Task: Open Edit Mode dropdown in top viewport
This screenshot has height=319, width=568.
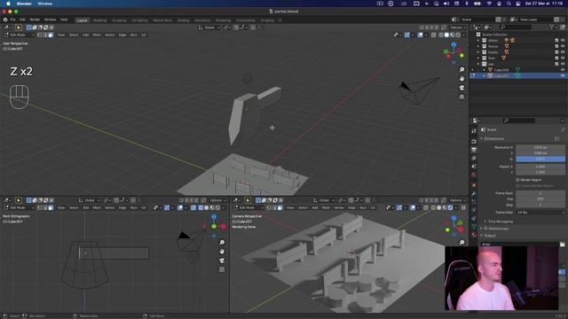Action: click(x=19, y=35)
